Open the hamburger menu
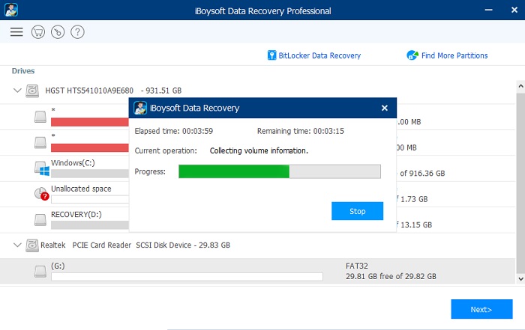The image size is (525, 330). tap(16, 32)
